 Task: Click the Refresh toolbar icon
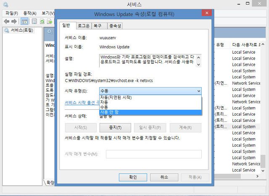click(x=42, y=21)
